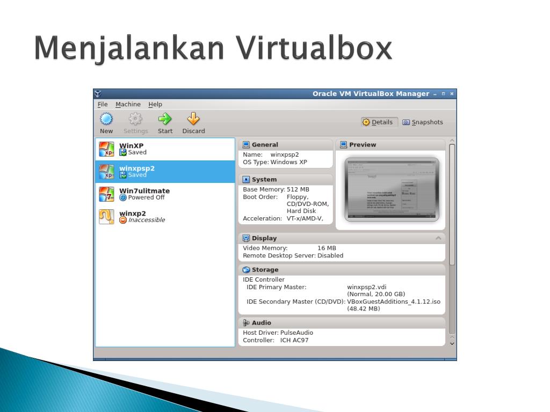Screen dimensions: 550x412
Task: Click 'IDE Secondary Master (CD/DVD):' label
Action: point(296,301)
